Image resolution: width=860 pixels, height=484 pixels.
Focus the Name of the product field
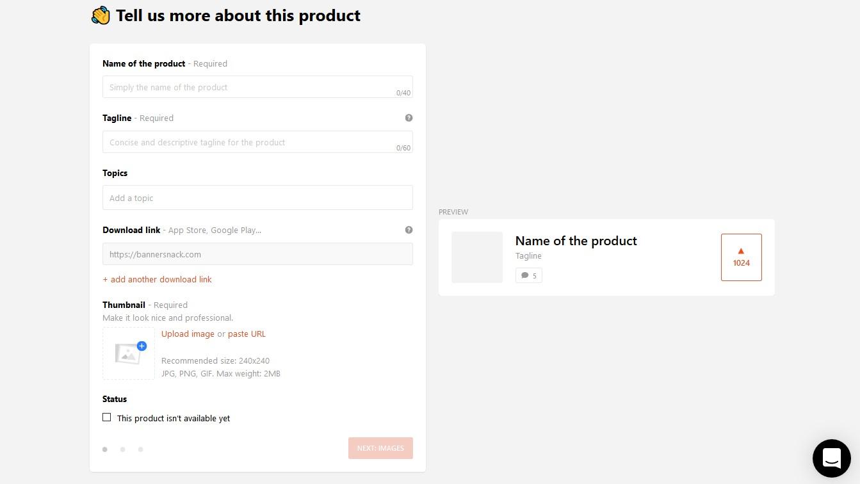[x=250, y=87]
